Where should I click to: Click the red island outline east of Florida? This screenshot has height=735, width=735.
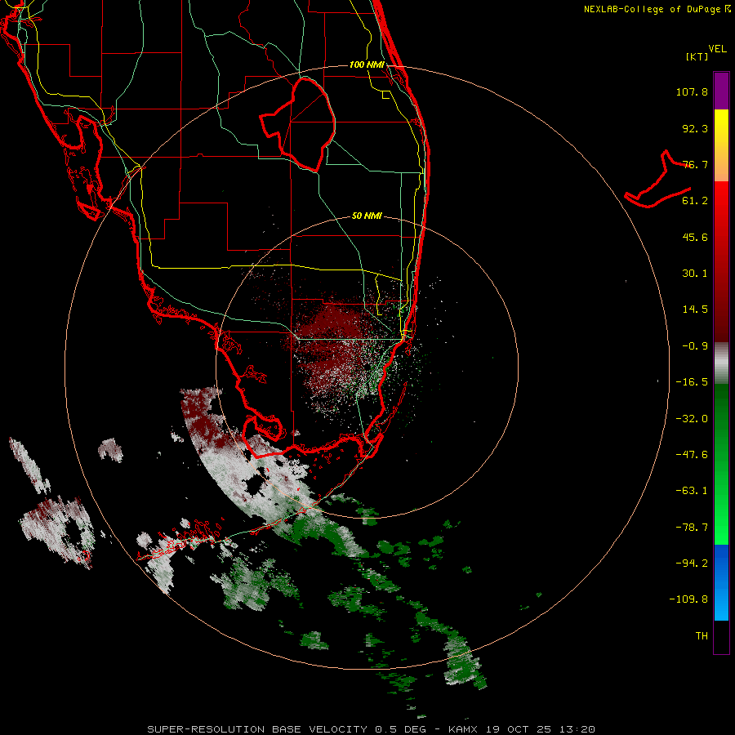(658, 180)
